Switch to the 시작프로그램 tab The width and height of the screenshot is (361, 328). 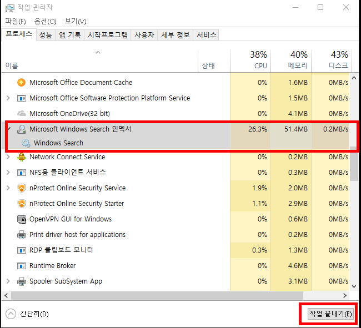108,35
